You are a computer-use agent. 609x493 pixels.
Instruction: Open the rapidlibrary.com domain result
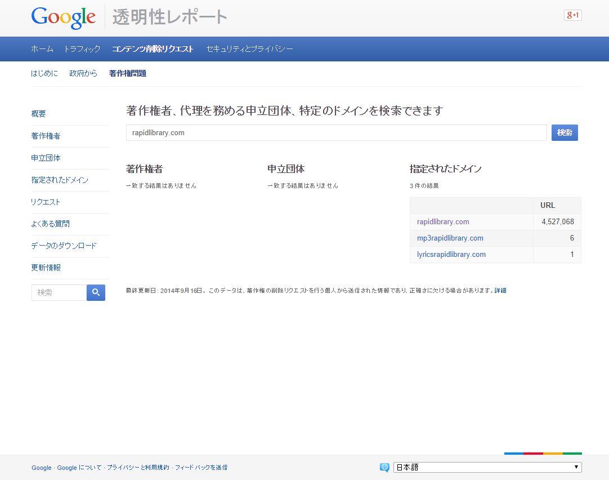[x=443, y=221]
